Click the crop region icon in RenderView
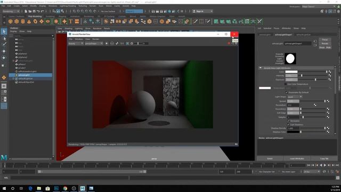Image resolution: width=341 pixels, height=192 pixels. pos(127,44)
